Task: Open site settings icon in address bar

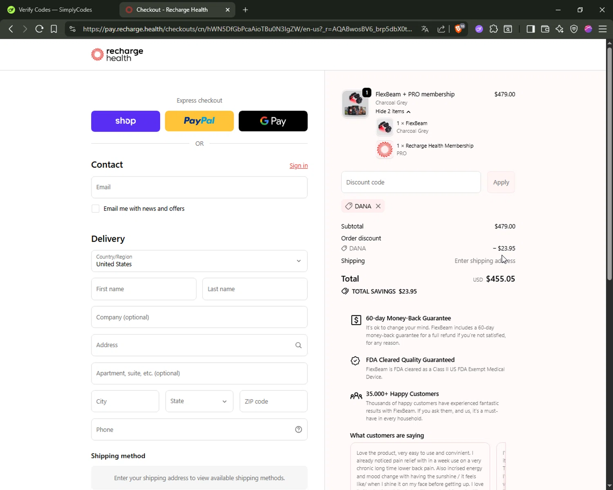Action: [x=72, y=29]
